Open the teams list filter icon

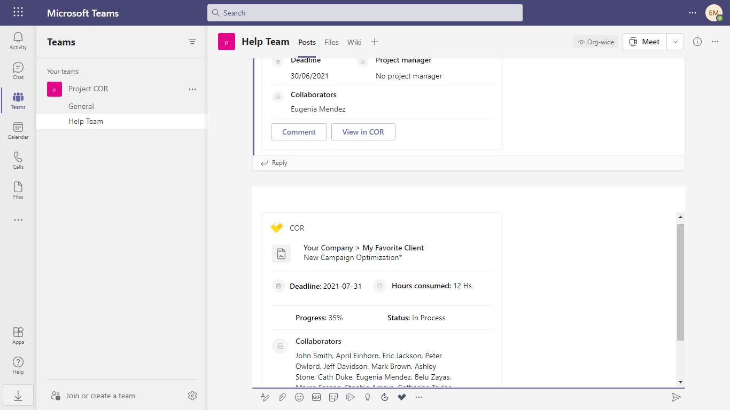[x=192, y=42]
